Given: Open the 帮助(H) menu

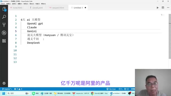Looking at the screenshot, I should [43, 4].
